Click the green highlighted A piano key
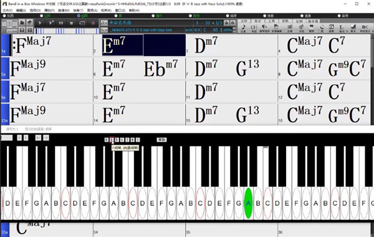Image resolution: width=374 pixels, height=237 pixels. (x=248, y=203)
